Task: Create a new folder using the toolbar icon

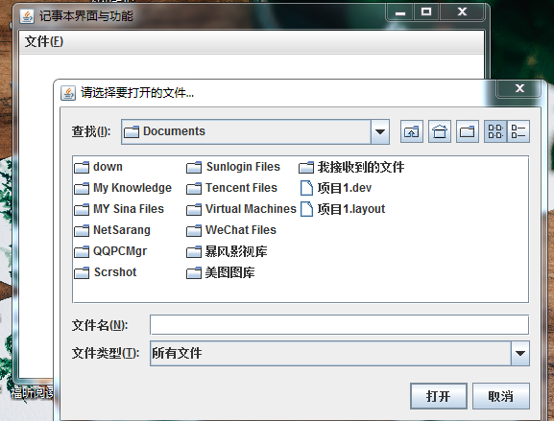Action: point(468,131)
